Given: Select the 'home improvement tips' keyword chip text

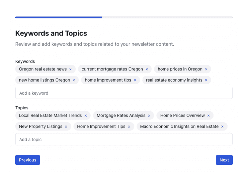Looking at the screenshot, I should [108, 80].
